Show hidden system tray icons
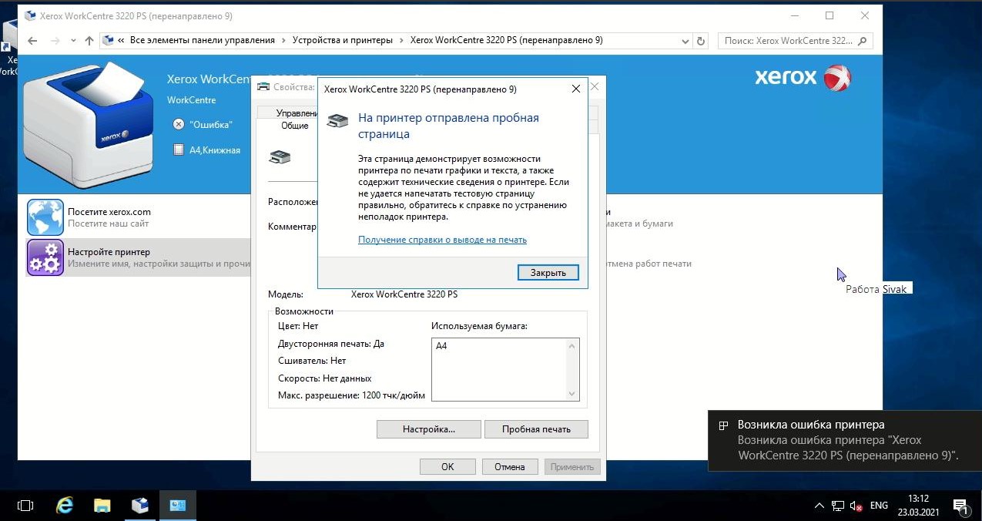The image size is (982, 521). (819, 506)
